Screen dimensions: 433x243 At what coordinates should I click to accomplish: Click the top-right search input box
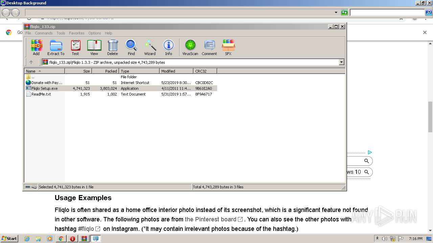click(x=387, y=12)
